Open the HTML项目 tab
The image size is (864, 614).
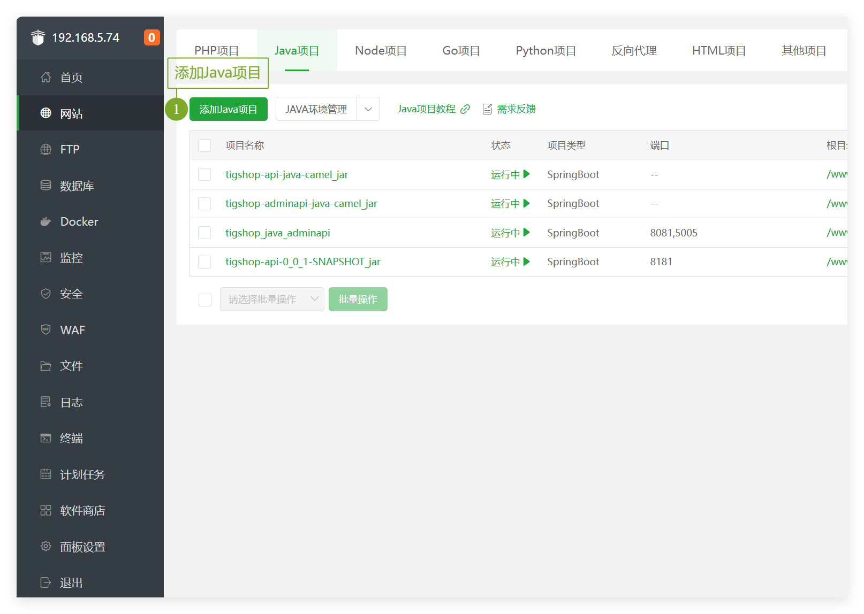(x=719, y=50)
